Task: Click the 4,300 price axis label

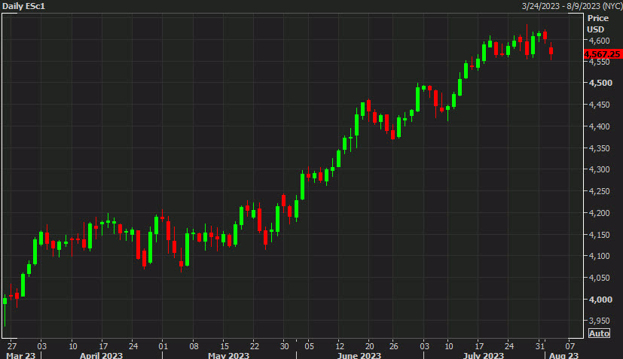Action: point(599,169)
